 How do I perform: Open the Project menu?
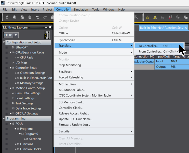(x=47, y=9)
